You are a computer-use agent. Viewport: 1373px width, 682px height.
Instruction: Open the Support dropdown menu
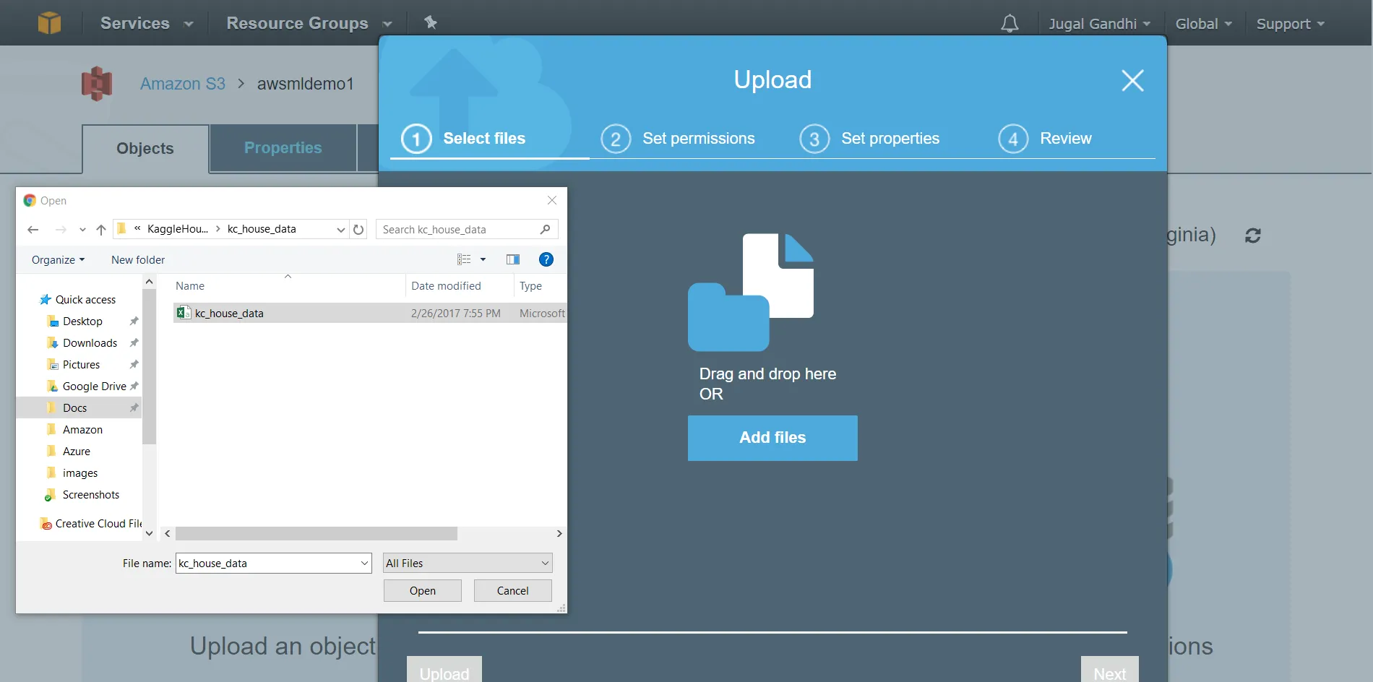[x=1290, y=24]
